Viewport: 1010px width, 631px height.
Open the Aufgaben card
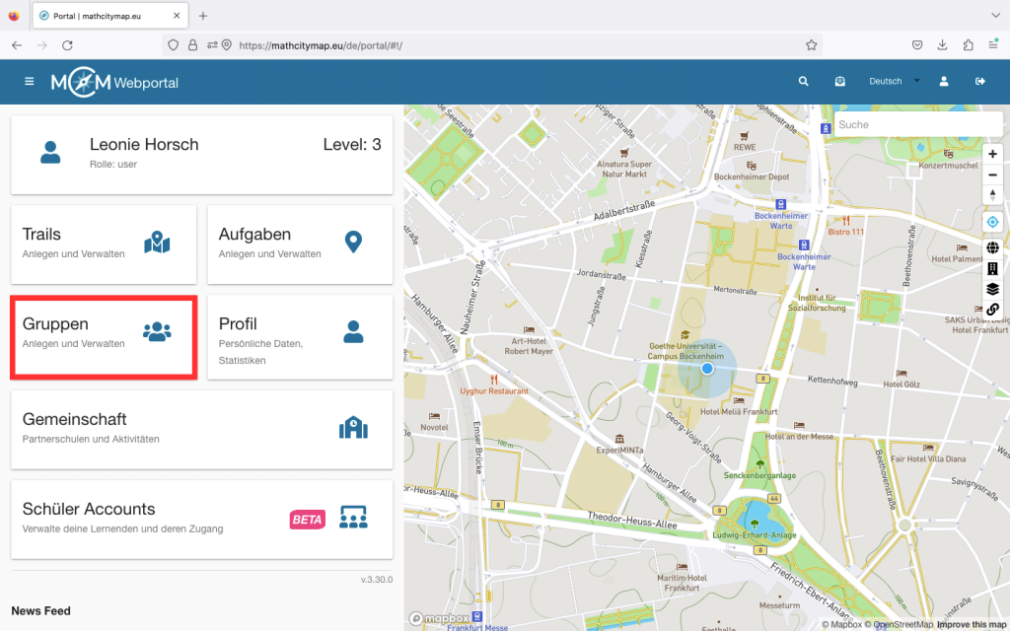(300, 244)
